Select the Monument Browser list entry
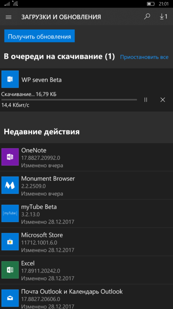This screenshot has width=173, height=309. tap(86, 185)
